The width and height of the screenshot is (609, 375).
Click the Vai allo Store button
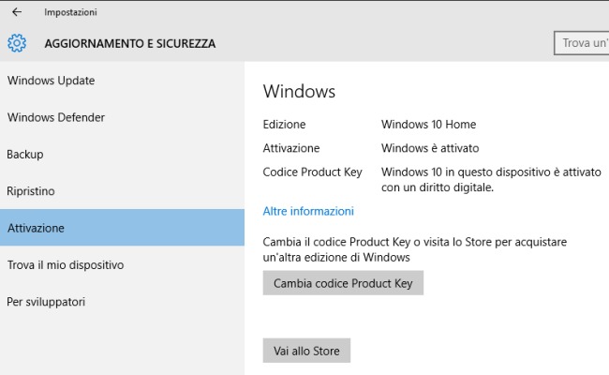point(306,351)
